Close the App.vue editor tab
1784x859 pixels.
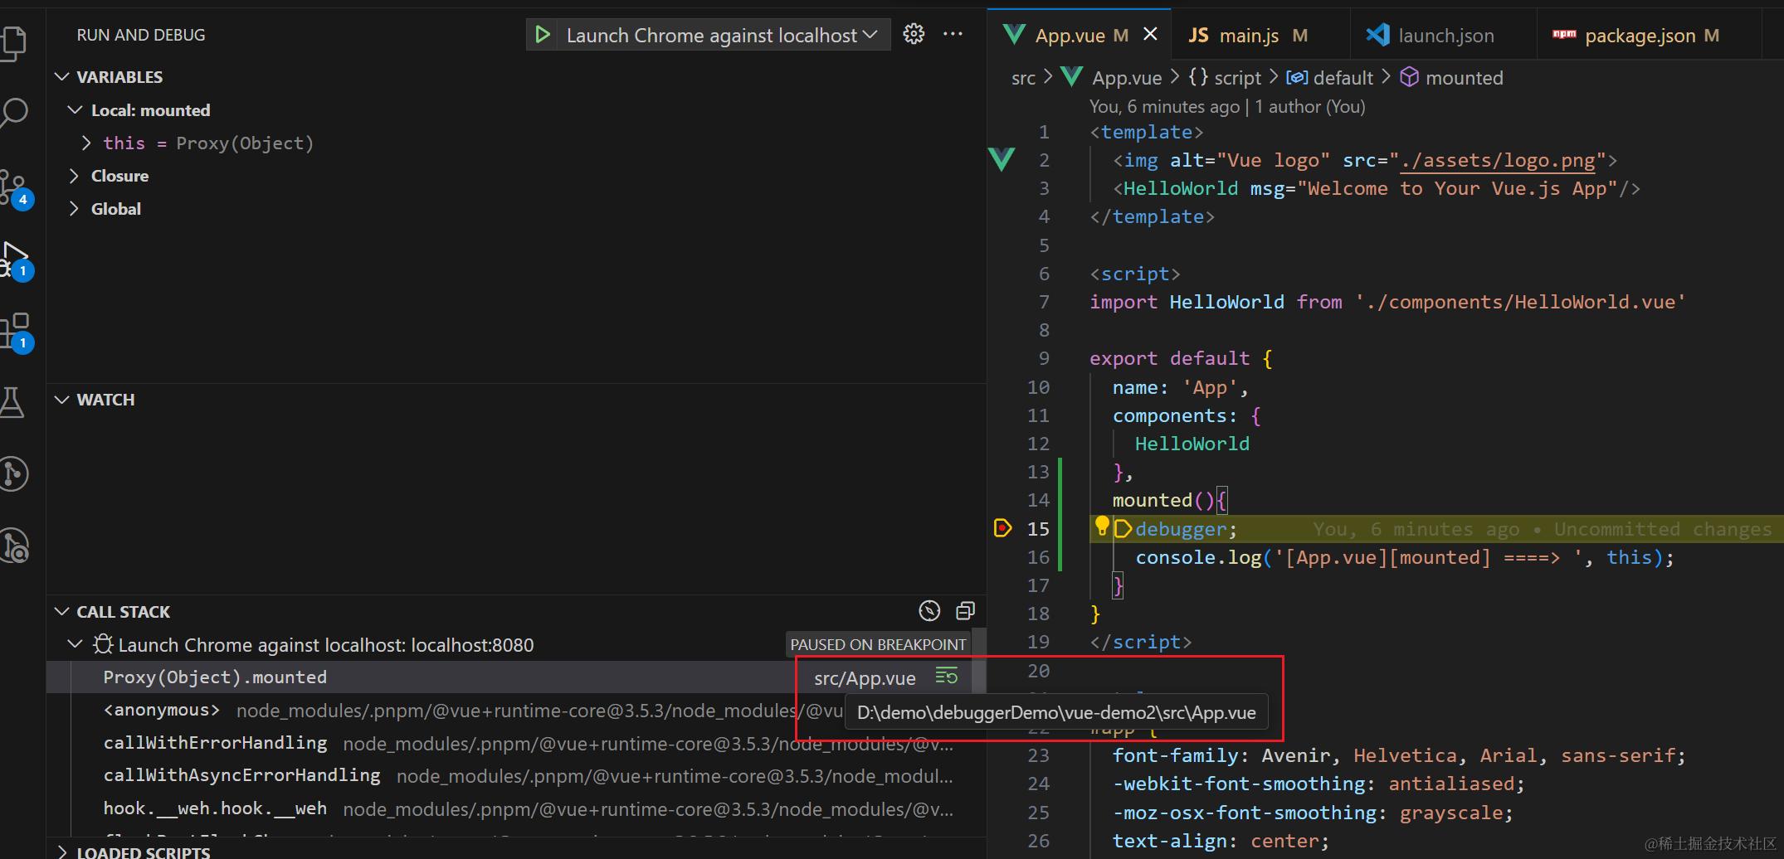pyautogui.click(x=1150, y=34)
